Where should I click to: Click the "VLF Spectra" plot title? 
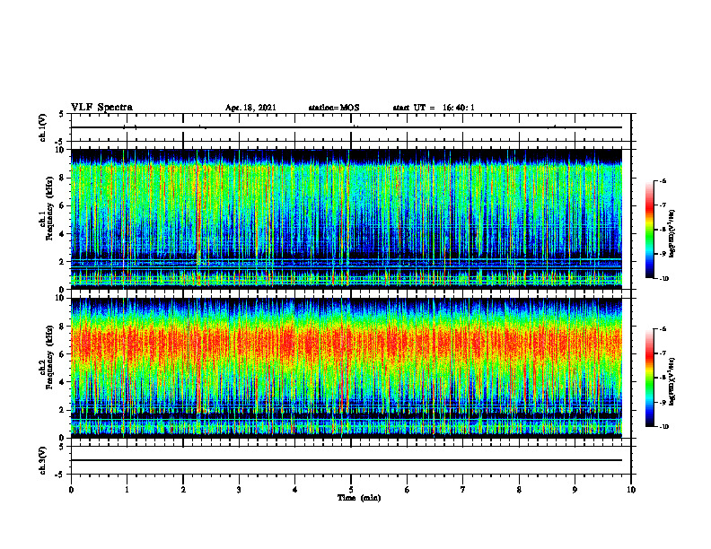(x=101, y=108)
